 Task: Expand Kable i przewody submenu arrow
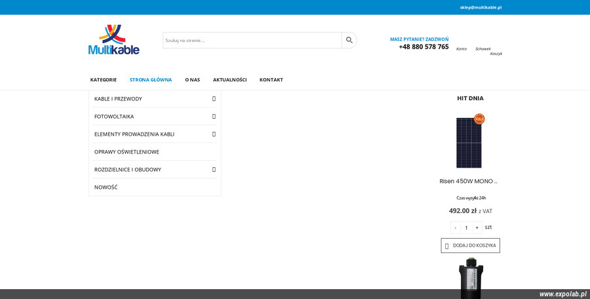coord(214,98)
